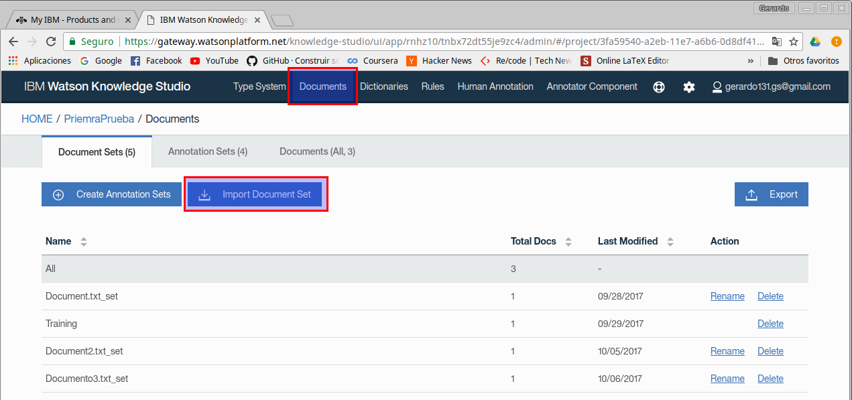
Task: Open the settings gear icon
Action: coord(689,87)
